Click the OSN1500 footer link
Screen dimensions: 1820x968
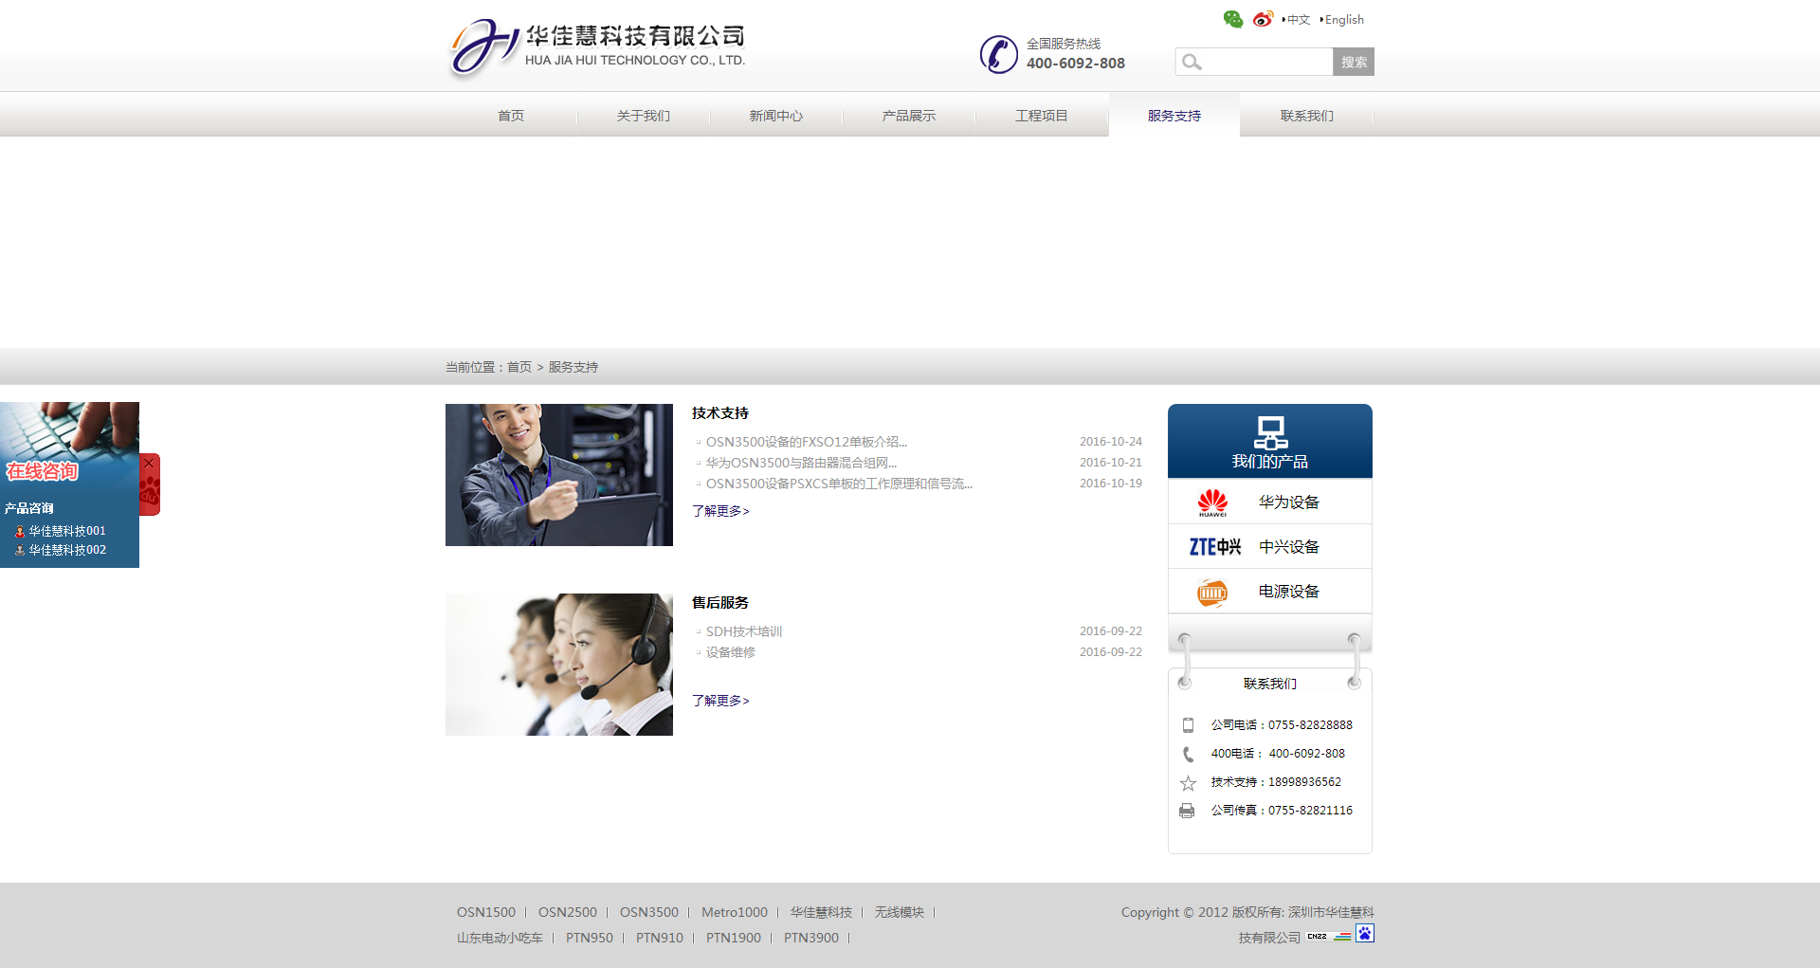coord(486,913)
